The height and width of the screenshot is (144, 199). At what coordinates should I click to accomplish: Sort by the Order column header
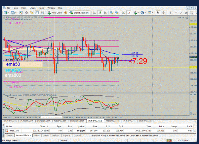[x=13, y=126]
